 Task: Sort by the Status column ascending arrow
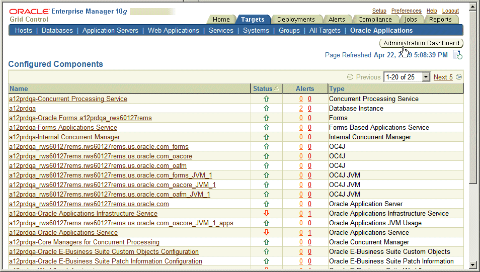(276, 88)
